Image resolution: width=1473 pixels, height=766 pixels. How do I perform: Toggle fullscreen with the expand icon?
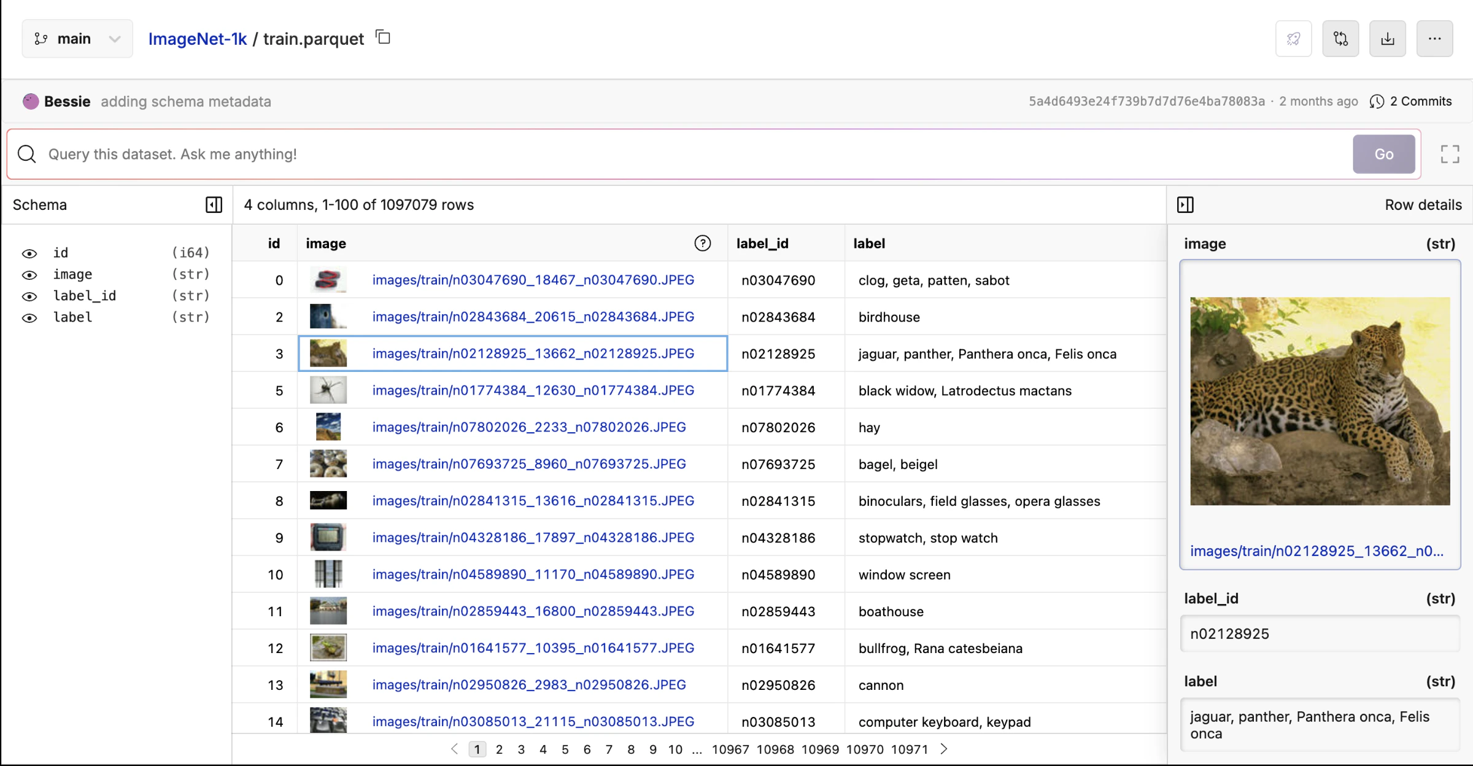(1450, 154)
